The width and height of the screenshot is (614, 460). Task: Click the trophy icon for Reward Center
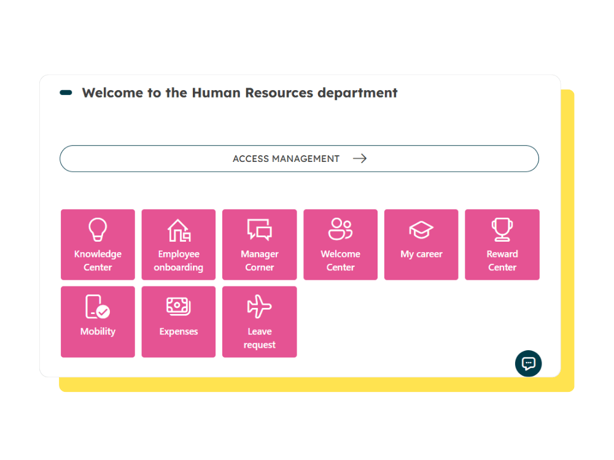point(502,230)
